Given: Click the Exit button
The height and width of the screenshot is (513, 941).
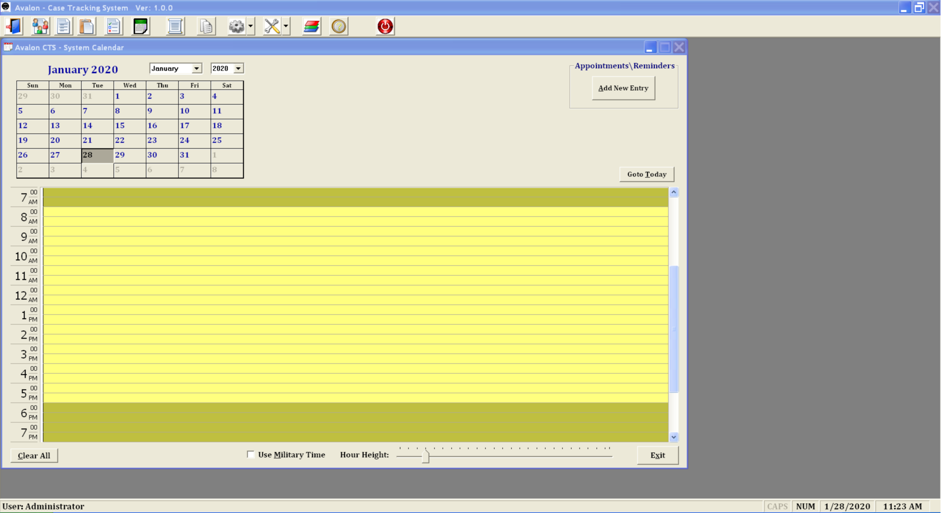Looking at the screenshot, I should pos(658,455).
